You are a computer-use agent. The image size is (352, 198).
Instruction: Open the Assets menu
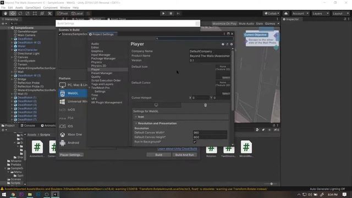19,8
